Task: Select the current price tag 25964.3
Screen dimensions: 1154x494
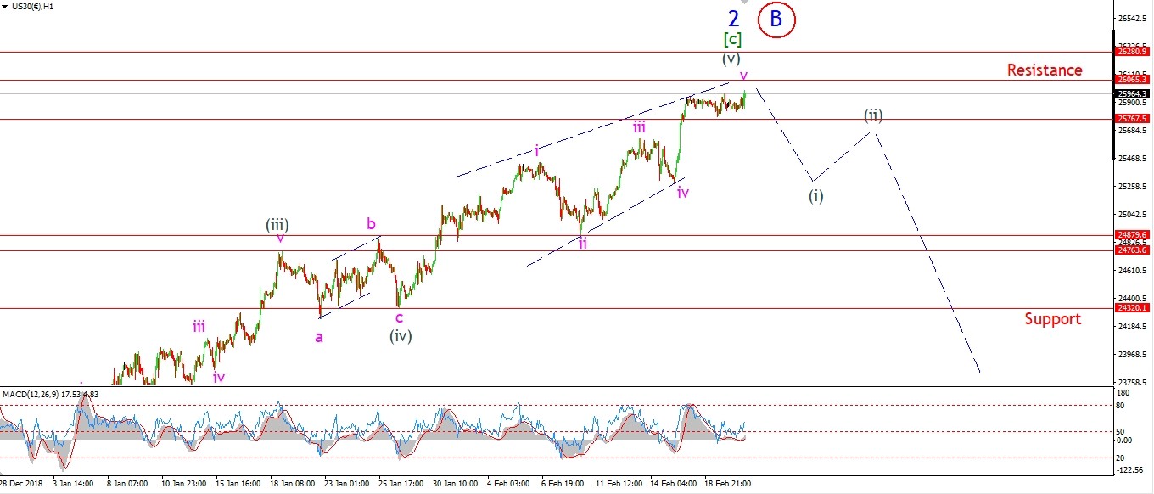Action: (x=1133, y=93)
